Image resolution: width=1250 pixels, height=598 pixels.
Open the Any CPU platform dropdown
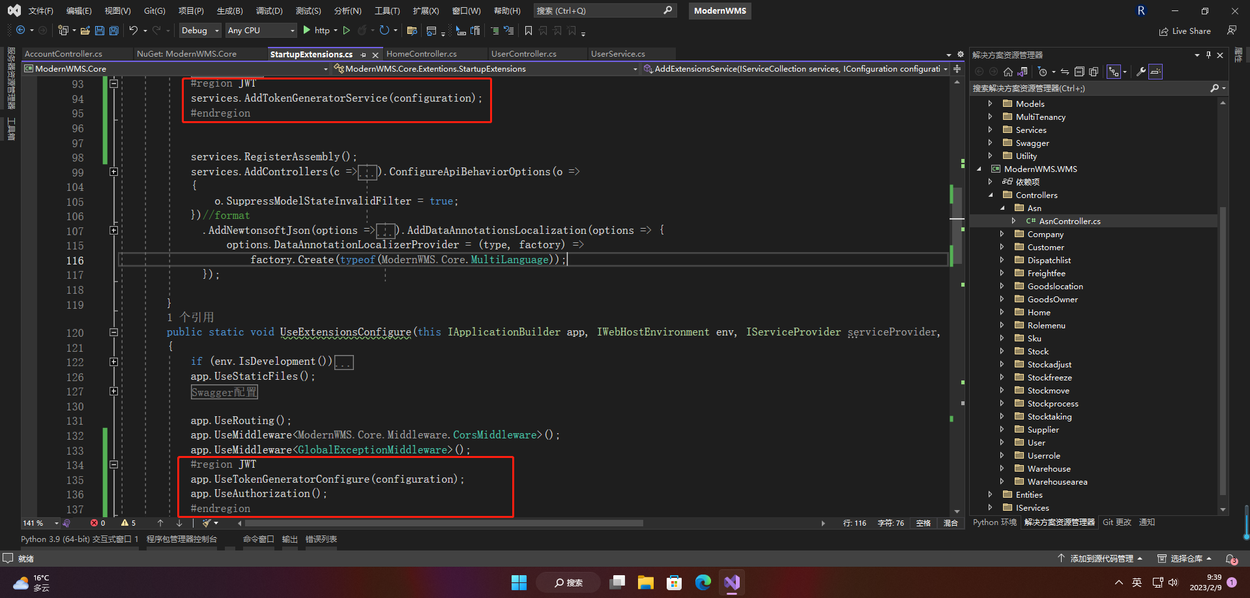click(261, 31)
